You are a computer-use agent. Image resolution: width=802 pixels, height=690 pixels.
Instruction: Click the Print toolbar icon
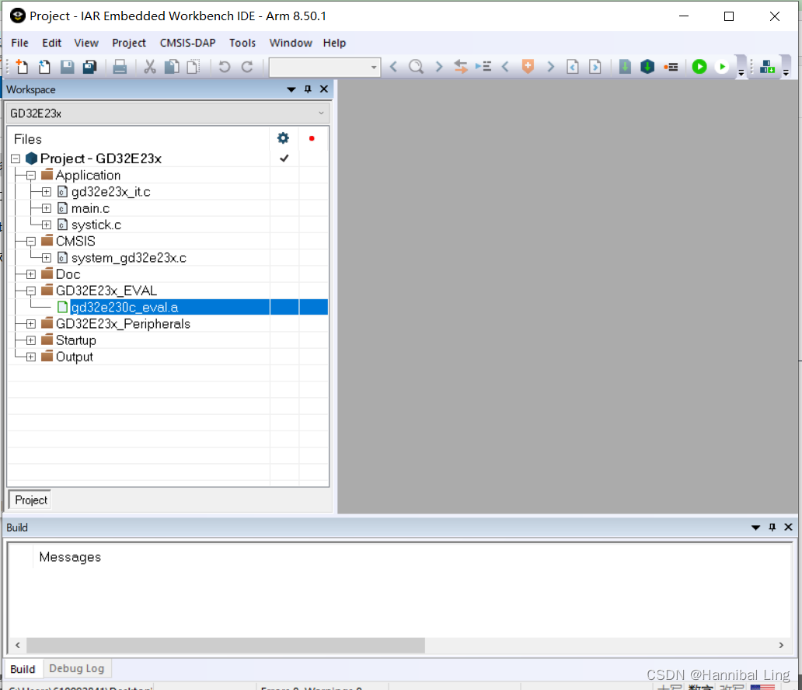pyautogui.click(x=120, y=67)
